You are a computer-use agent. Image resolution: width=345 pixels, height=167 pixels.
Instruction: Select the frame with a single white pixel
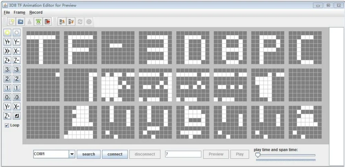point(43,85)
